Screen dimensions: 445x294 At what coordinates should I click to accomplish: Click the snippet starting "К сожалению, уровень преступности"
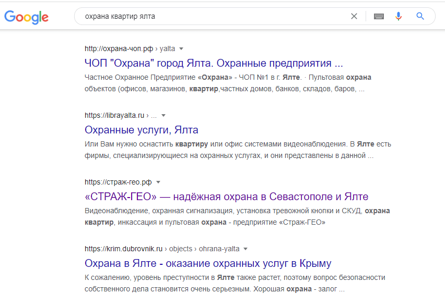235,283
